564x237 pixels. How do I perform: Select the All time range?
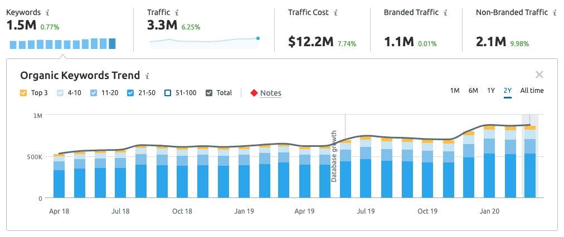(532, 91)
